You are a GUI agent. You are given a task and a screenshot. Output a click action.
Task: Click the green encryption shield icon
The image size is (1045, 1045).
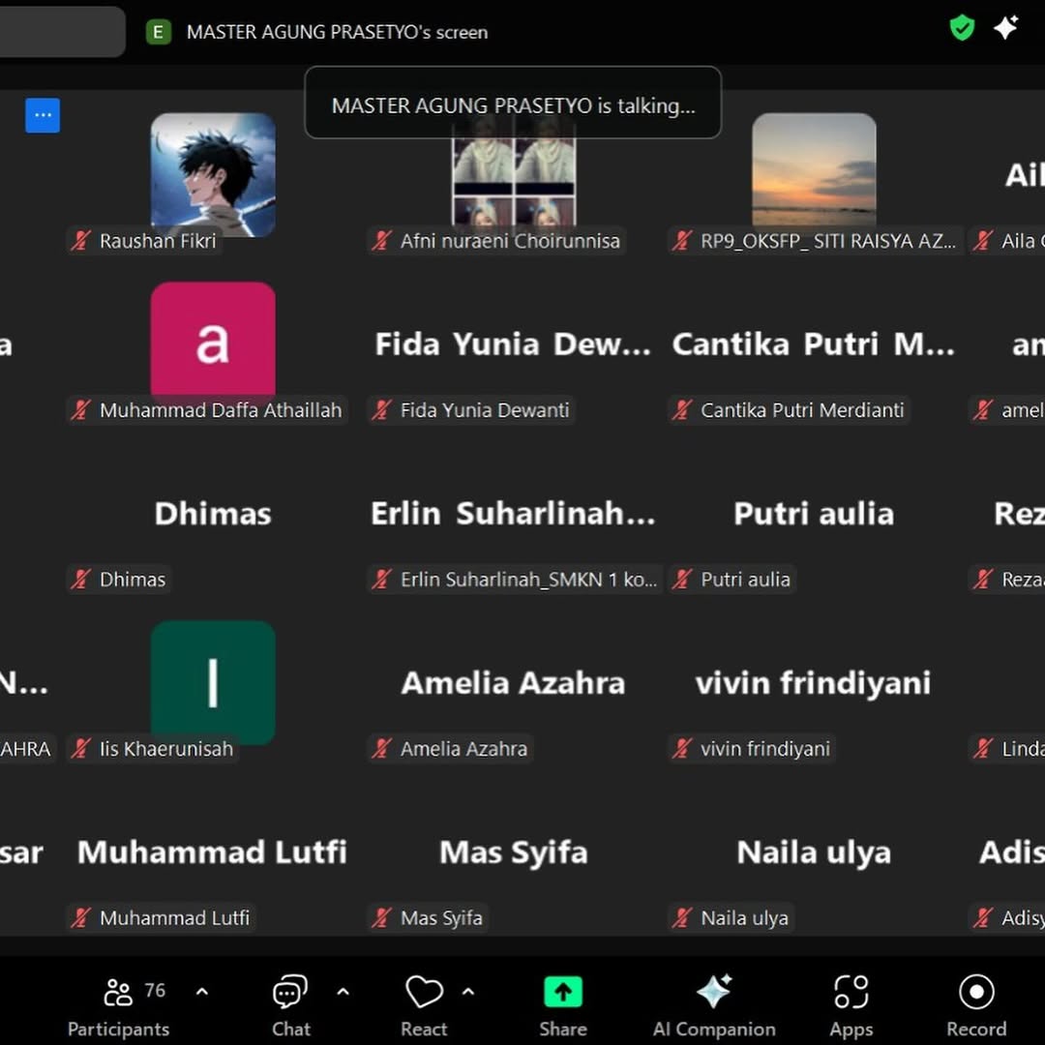click(x=961, y=28)
